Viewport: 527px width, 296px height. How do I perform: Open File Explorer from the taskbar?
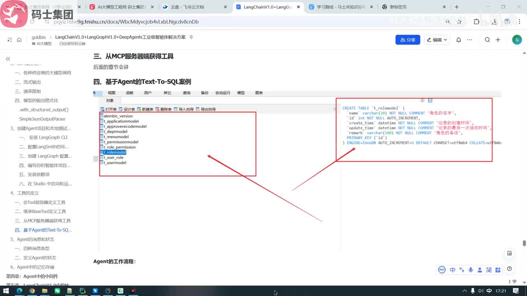click(x=44, y=291)
